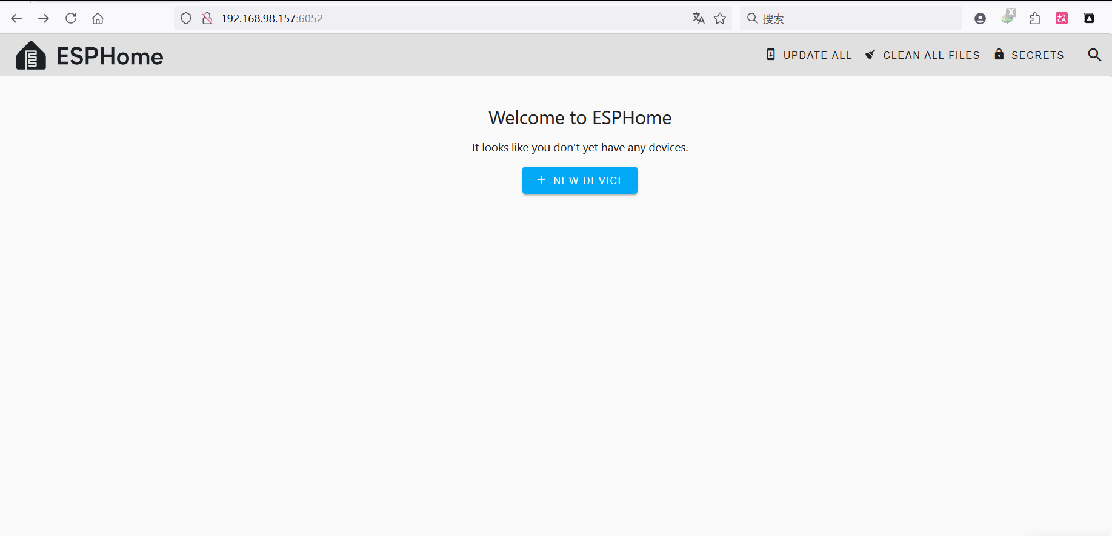
Task: Click the CLEAN ALL FILES button
Action: [x=922, y=55]
